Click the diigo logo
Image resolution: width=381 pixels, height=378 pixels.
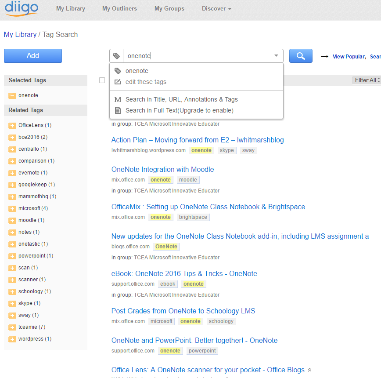22,9
